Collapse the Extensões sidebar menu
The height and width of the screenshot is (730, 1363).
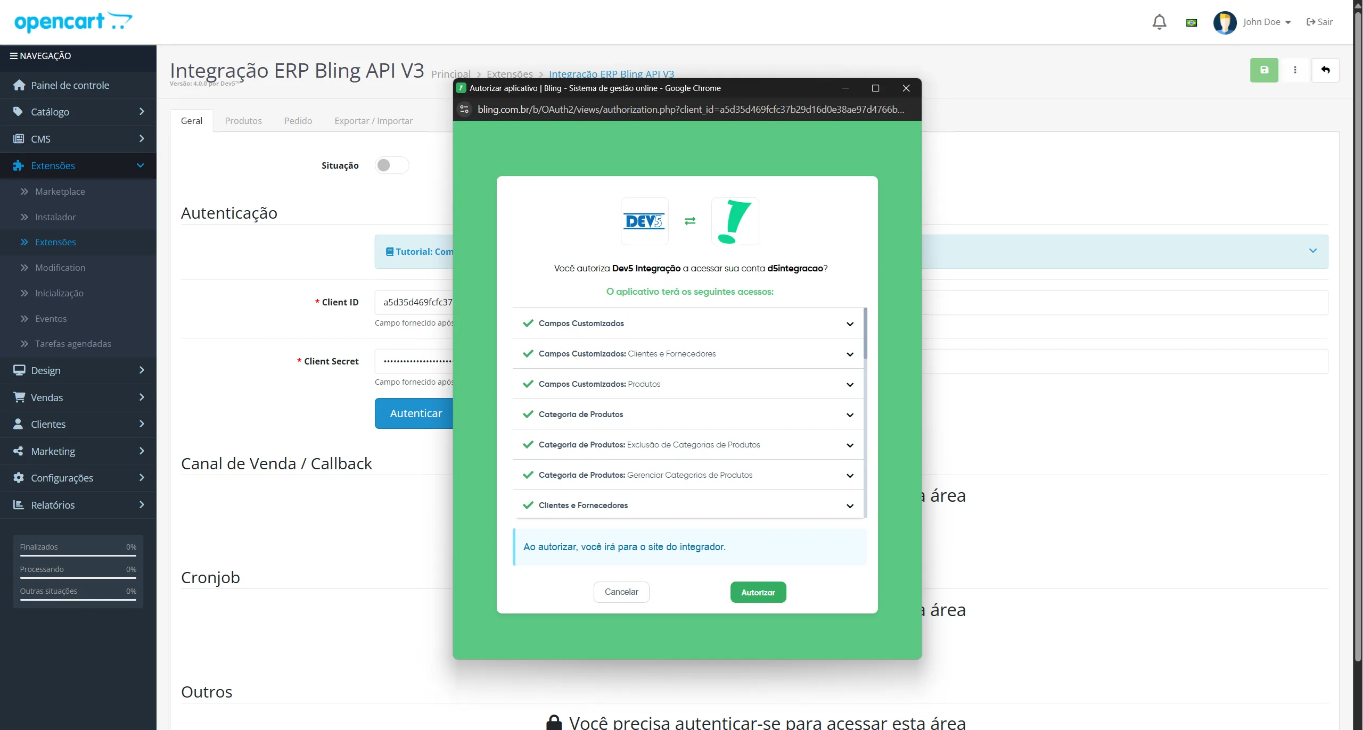pyautogui.click(x=141, y=165)
